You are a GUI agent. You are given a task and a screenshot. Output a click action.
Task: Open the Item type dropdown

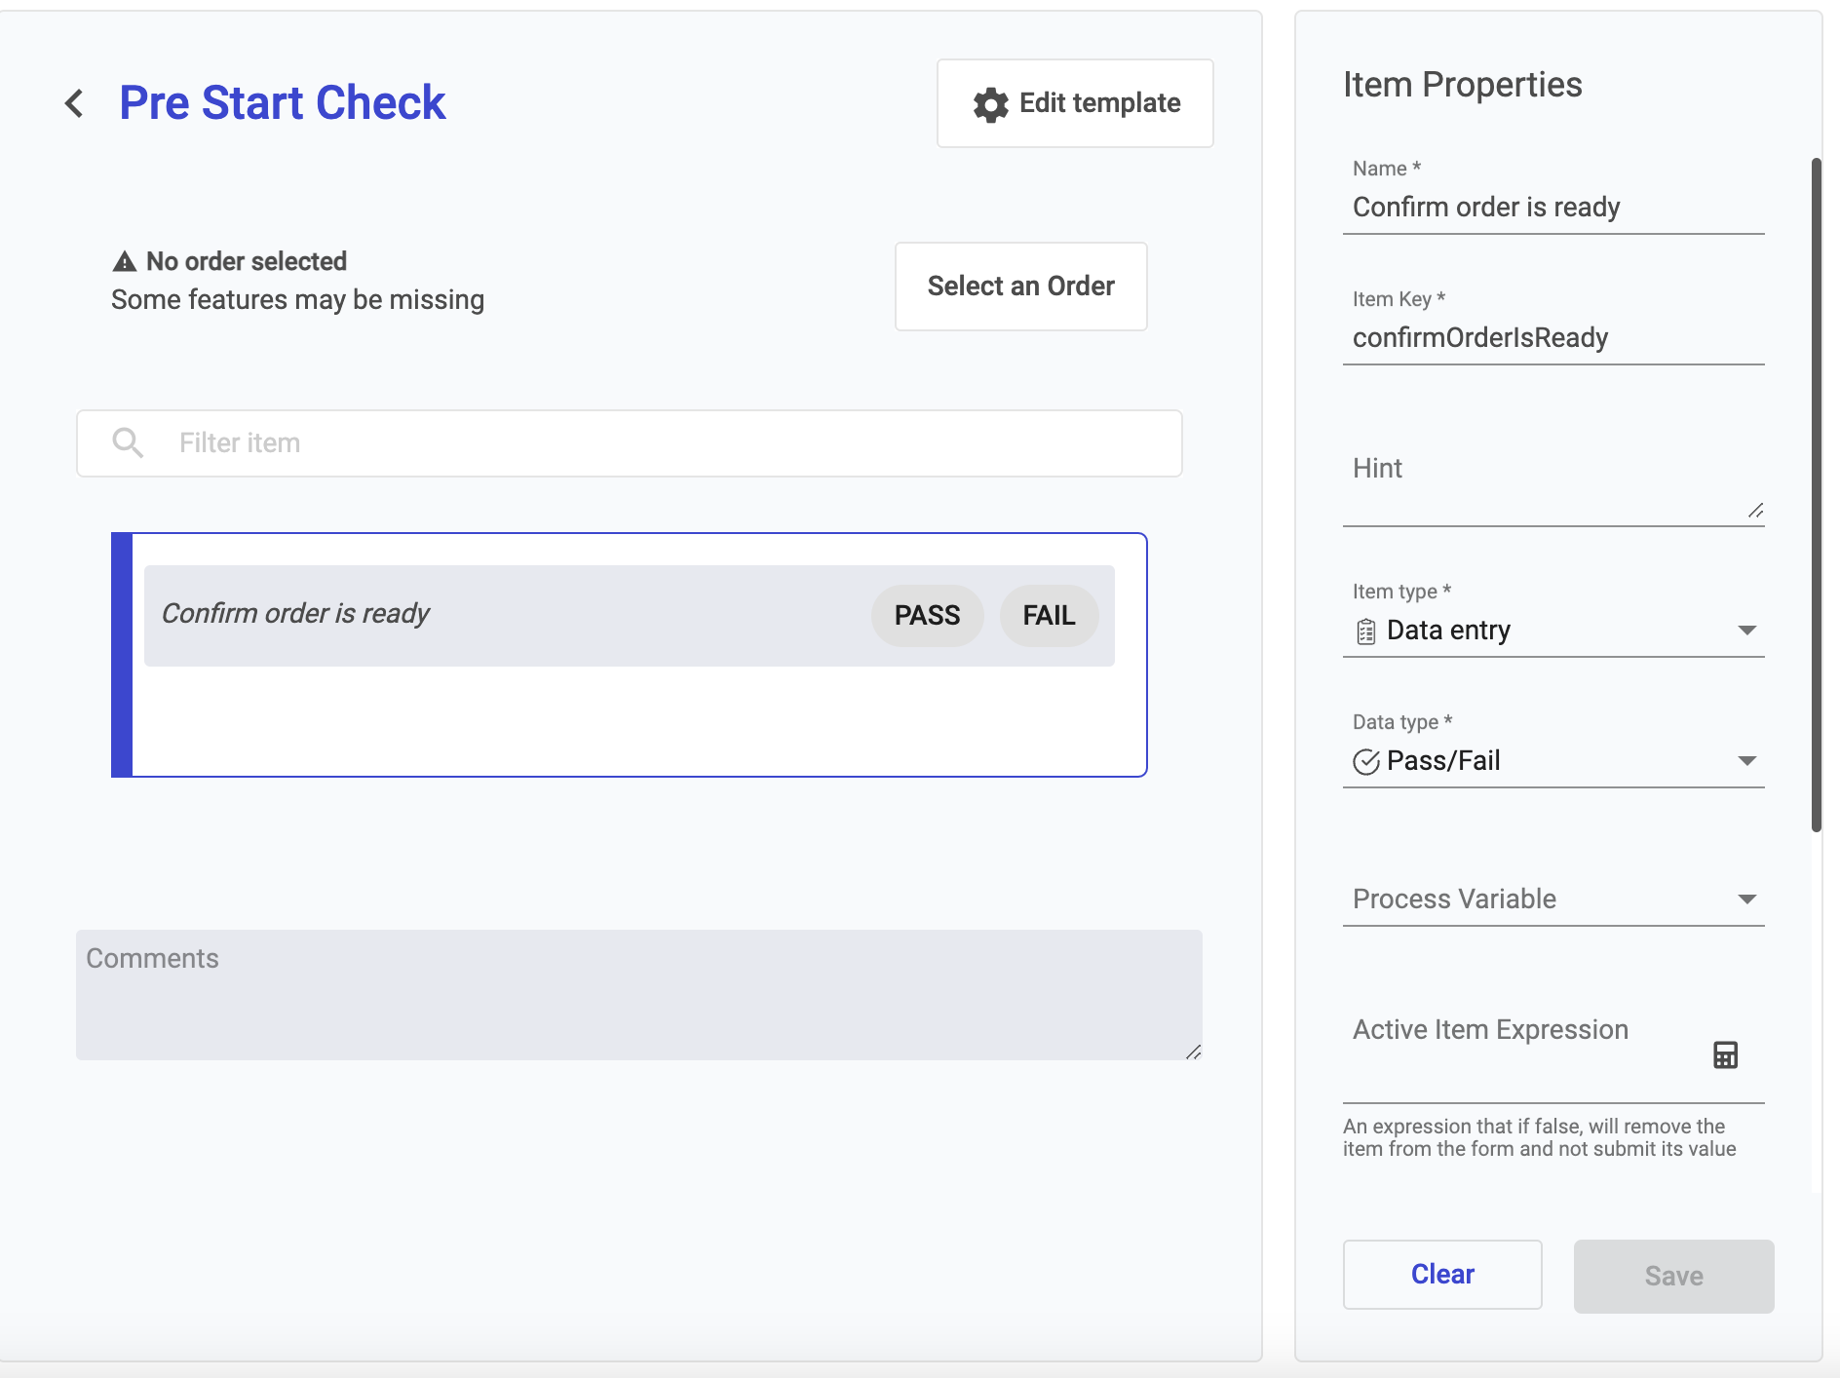(1746, 631)
